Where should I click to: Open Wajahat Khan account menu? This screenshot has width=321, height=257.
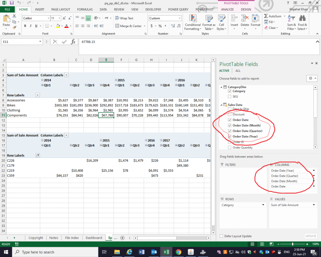300,9
